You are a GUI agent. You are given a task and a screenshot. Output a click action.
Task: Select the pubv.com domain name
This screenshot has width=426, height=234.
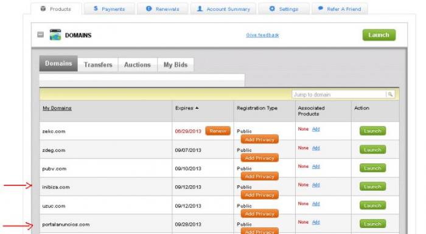point(54,168)
